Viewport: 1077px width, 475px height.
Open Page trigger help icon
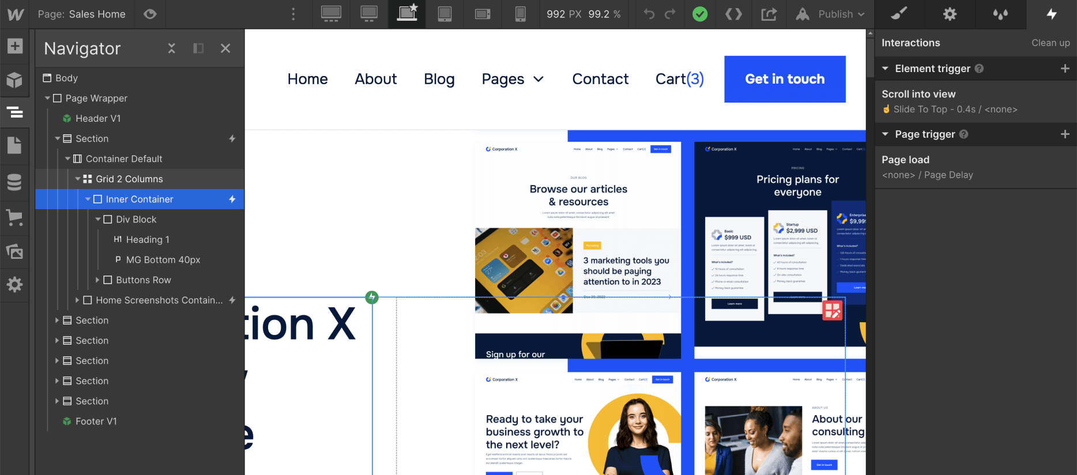[963, 134]
